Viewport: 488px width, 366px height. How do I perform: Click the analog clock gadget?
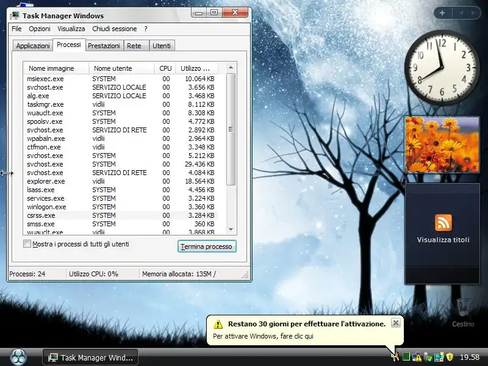tap(442, 68)
